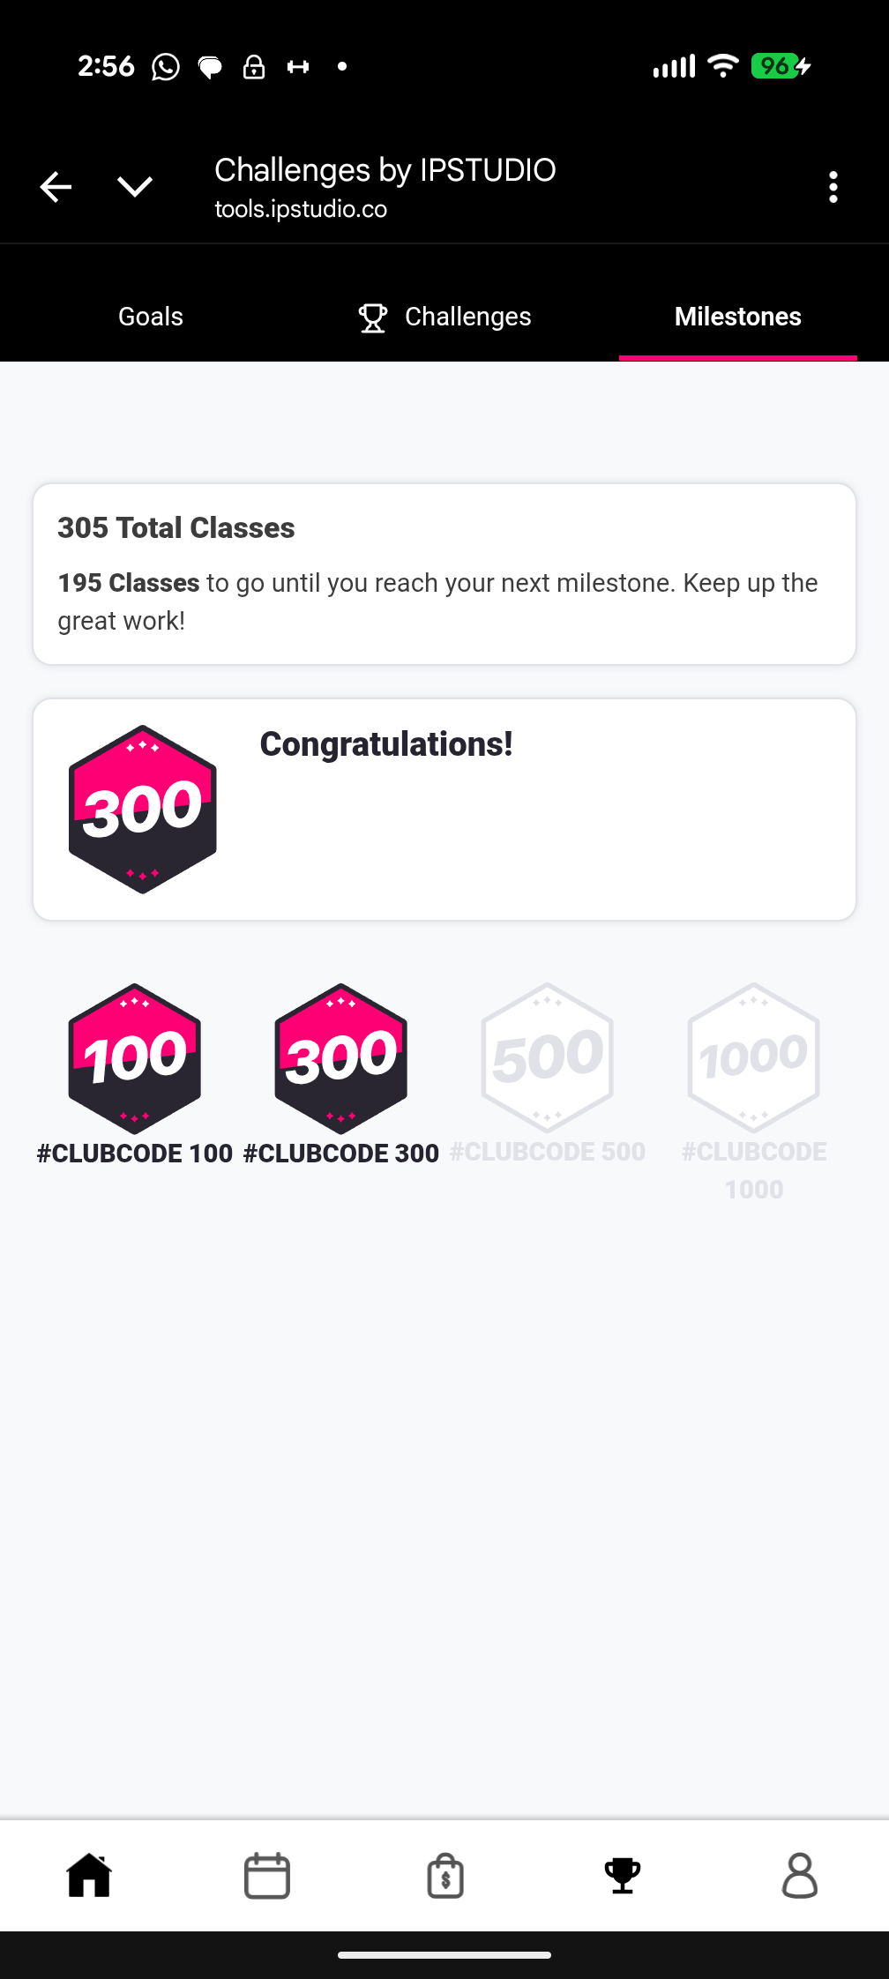Click the tools.ipstudio.co URL text

pyautogui.click(x=301, y=209)
